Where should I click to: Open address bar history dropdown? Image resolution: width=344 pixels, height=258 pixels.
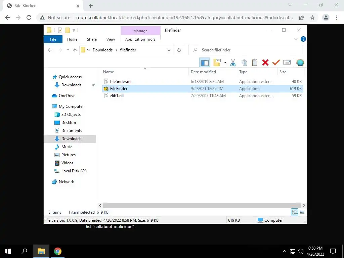pyautogui.click(x=169, y=50)
